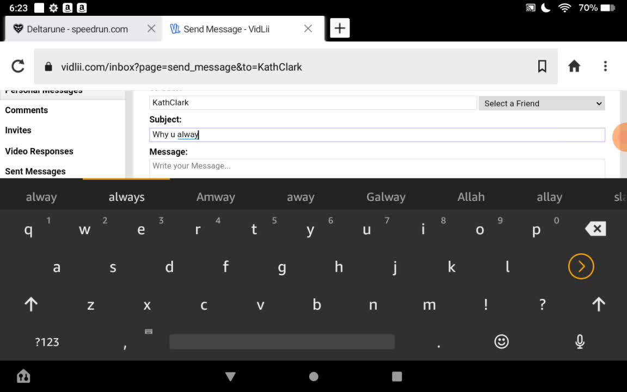Open a new browser tab with plus button
The height and width of the screenshot is (392, 627).
pos(340,28)
